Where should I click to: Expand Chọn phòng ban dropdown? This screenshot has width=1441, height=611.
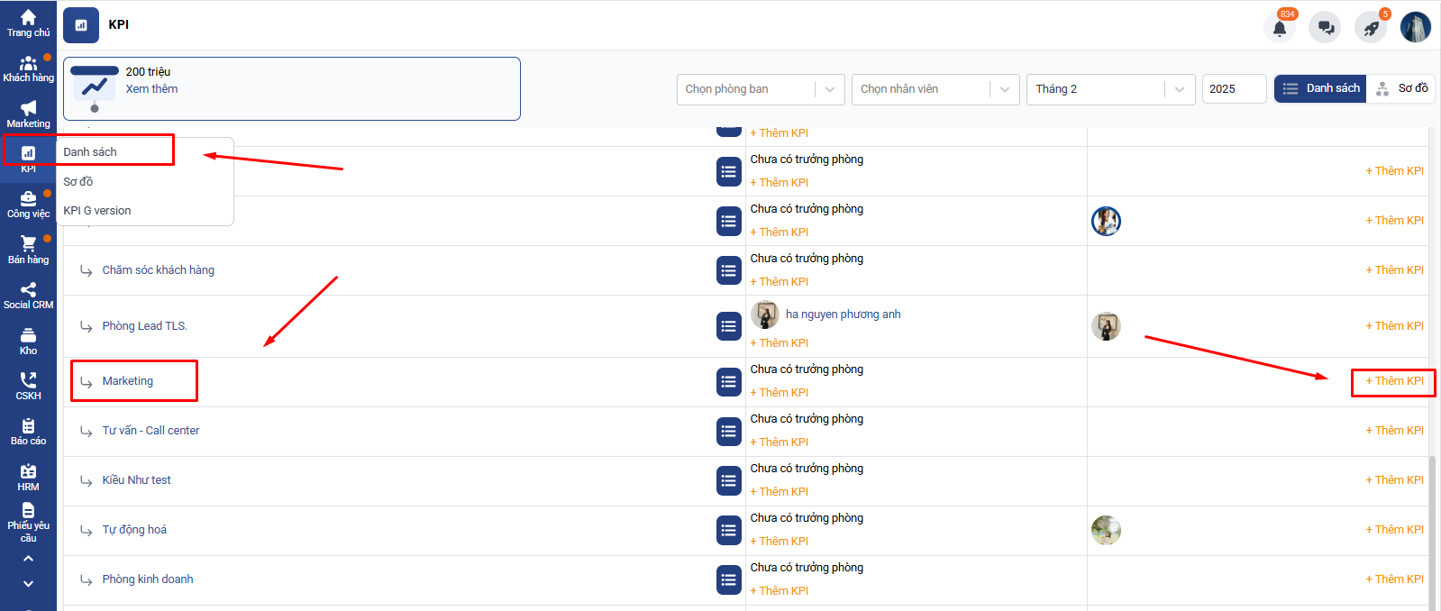tap(760, 89)
